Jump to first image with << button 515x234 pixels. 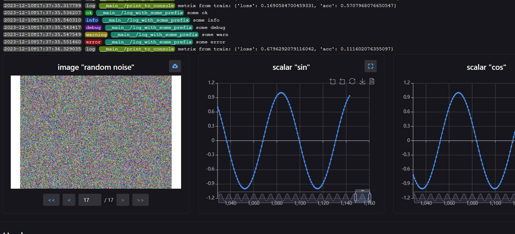tap(52, 200)
